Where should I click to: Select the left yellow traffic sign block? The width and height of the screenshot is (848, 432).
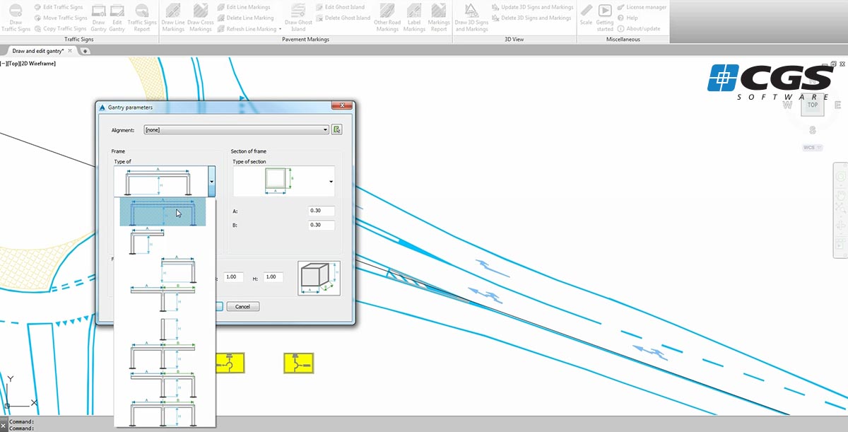230,363
